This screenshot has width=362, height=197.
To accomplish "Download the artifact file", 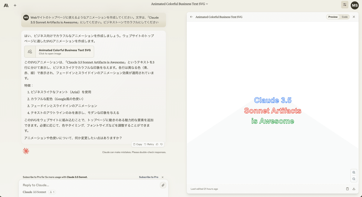I will [354, 189].
